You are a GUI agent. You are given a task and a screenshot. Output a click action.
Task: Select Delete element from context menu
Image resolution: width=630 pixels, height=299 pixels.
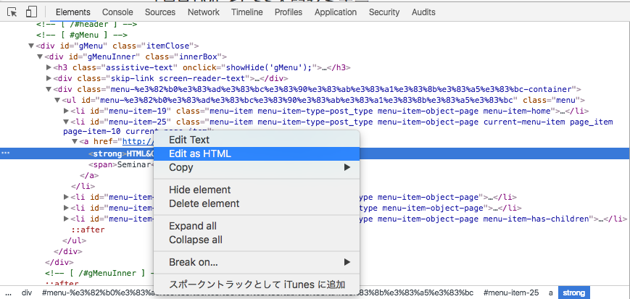click(257, 203)
